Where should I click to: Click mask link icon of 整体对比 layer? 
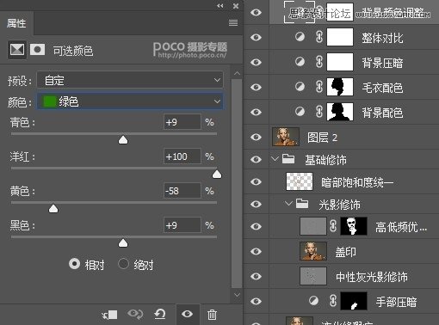[x=319, y=37]
